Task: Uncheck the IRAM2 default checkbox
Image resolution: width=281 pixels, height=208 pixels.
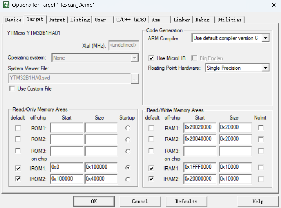Action: coord(151,179)
